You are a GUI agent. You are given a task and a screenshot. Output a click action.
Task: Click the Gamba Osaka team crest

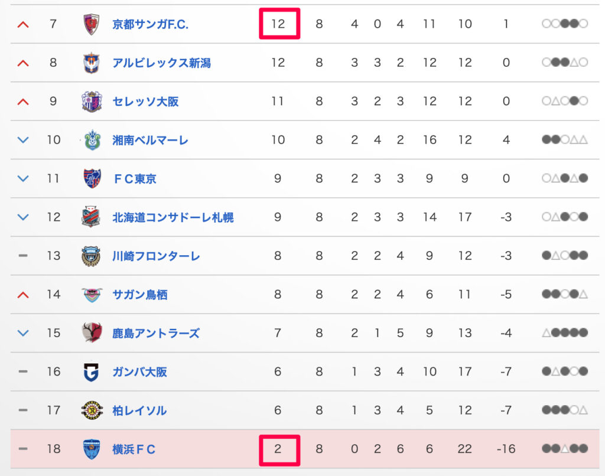[91, 371]
